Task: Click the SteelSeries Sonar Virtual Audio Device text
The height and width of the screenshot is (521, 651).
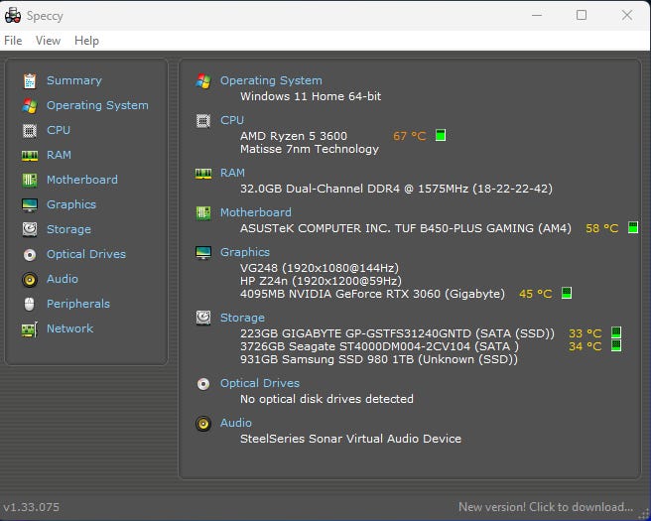Action: tap(350, 439)
